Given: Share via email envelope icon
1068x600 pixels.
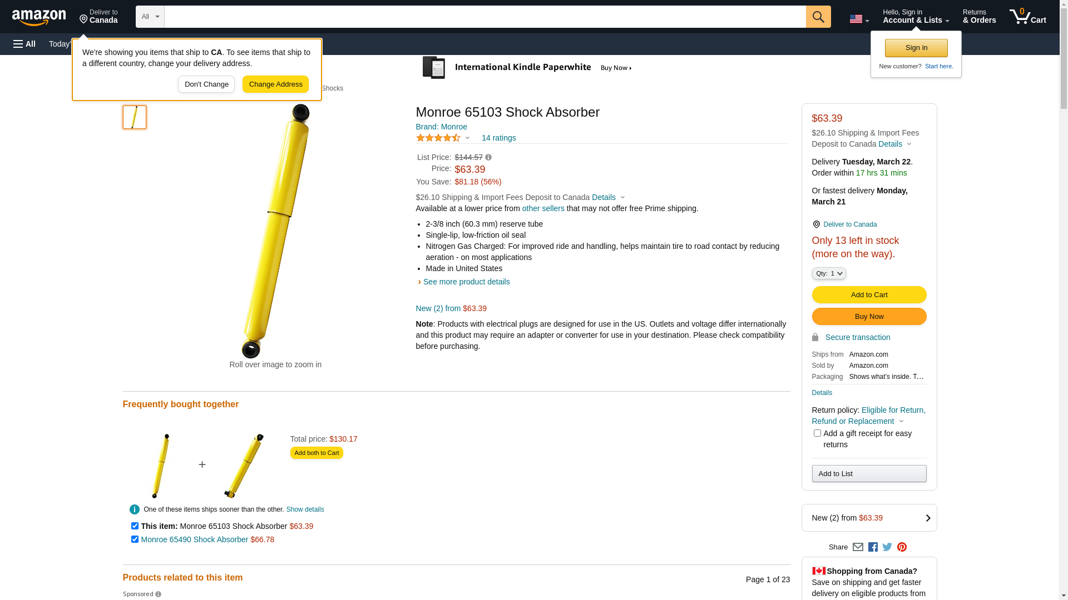Looking at the screenshot, I should coord(858,547).
